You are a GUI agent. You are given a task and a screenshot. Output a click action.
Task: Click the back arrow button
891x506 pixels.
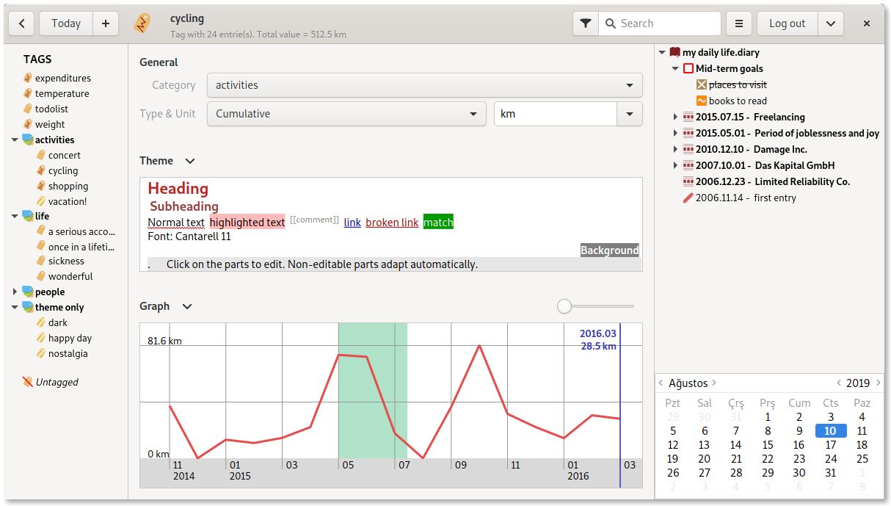[x=21, y=24]
